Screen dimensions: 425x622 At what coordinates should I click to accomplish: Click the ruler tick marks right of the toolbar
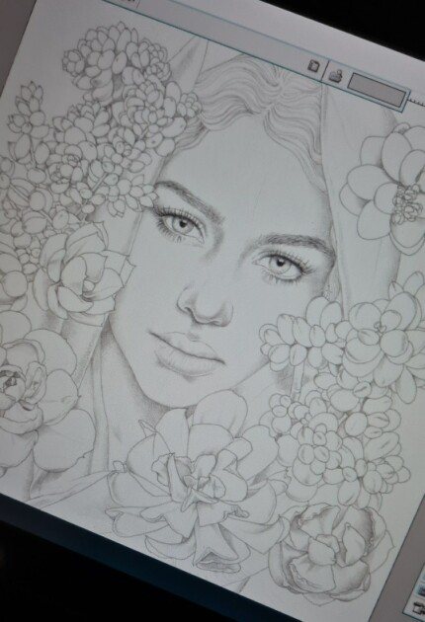pos(417,103)
